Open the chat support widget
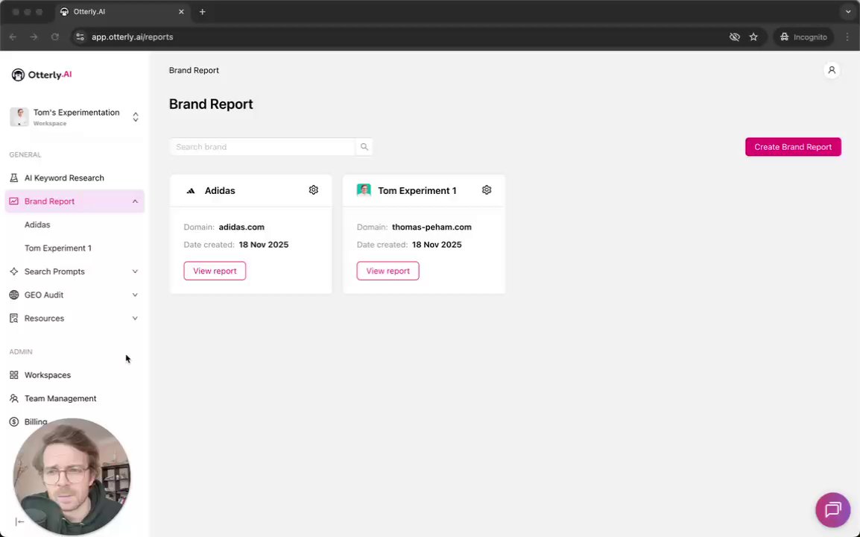The height and width of the screenshot is (537, 860). 832,510
